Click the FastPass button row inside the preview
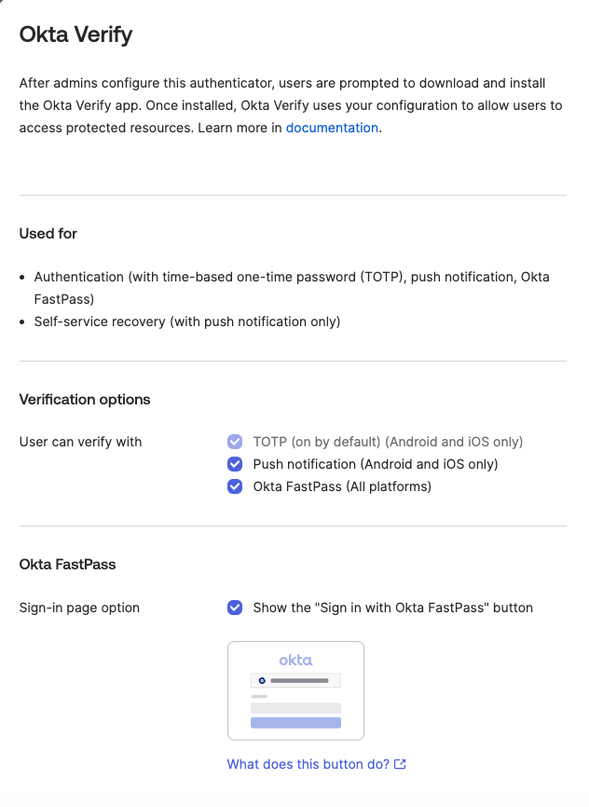589x807 pixels. coord(295,680)
